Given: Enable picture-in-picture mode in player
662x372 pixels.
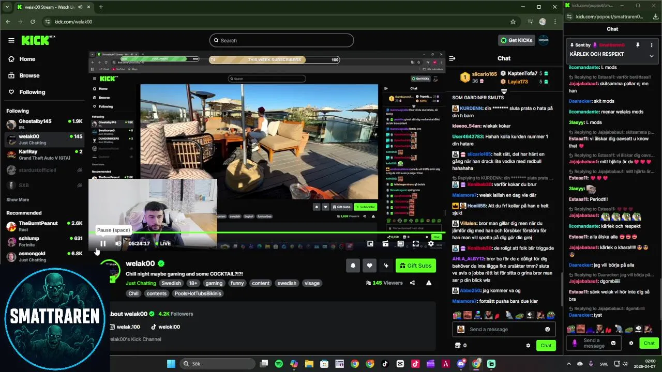Looking at the screenshot, I should [370, 243].
